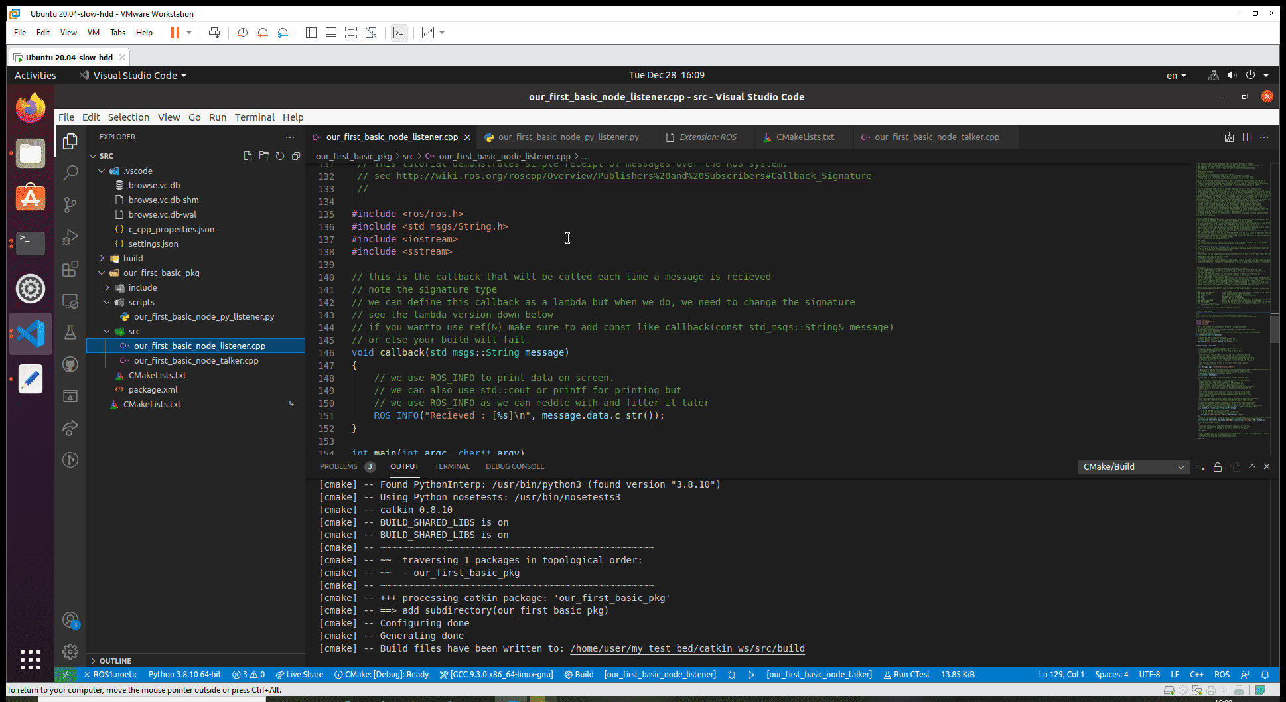
Task: Click Run CTest in the status bar
Action: 906,675
